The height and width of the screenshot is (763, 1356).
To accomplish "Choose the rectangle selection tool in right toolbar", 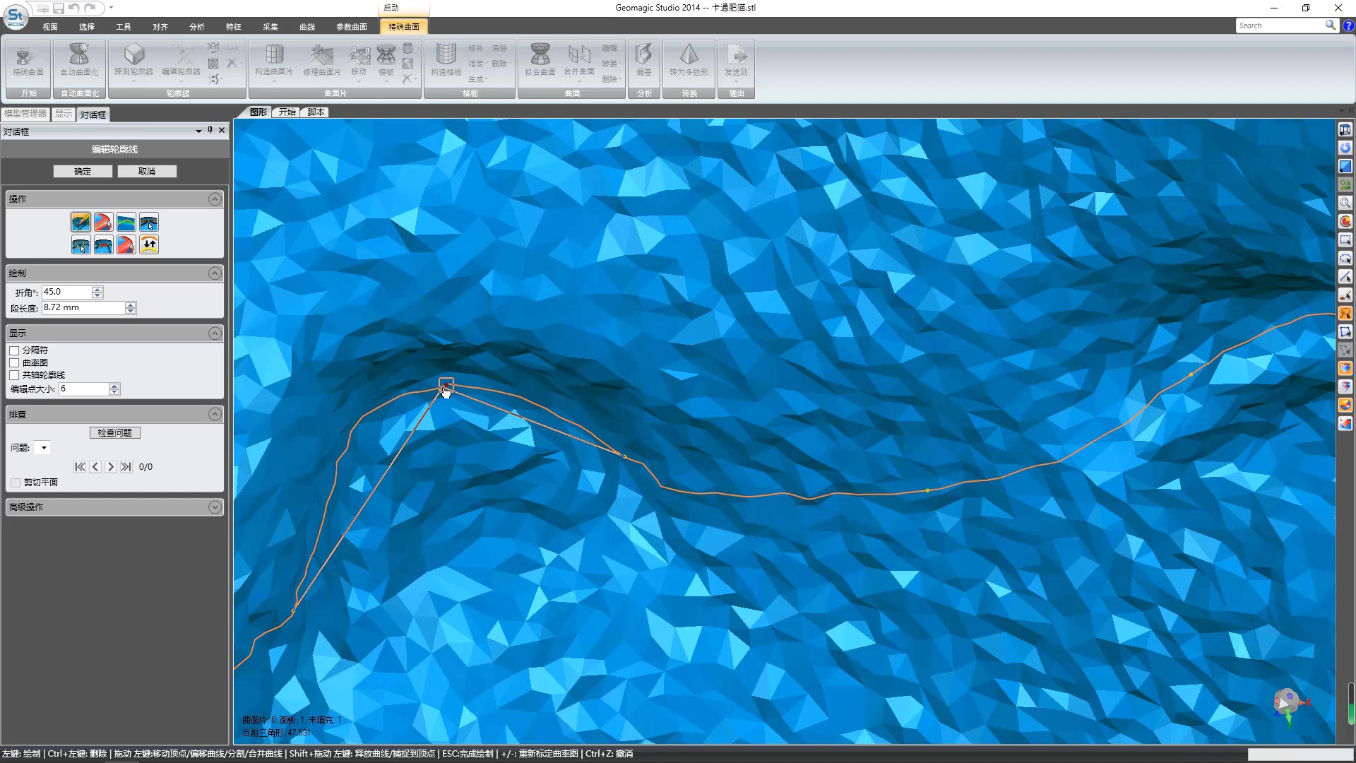I will (x=1345, y=240).
